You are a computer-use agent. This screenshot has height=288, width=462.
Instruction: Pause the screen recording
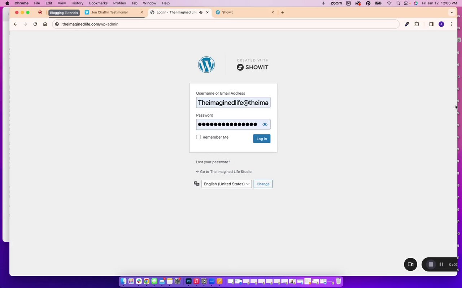pos(441,264)
